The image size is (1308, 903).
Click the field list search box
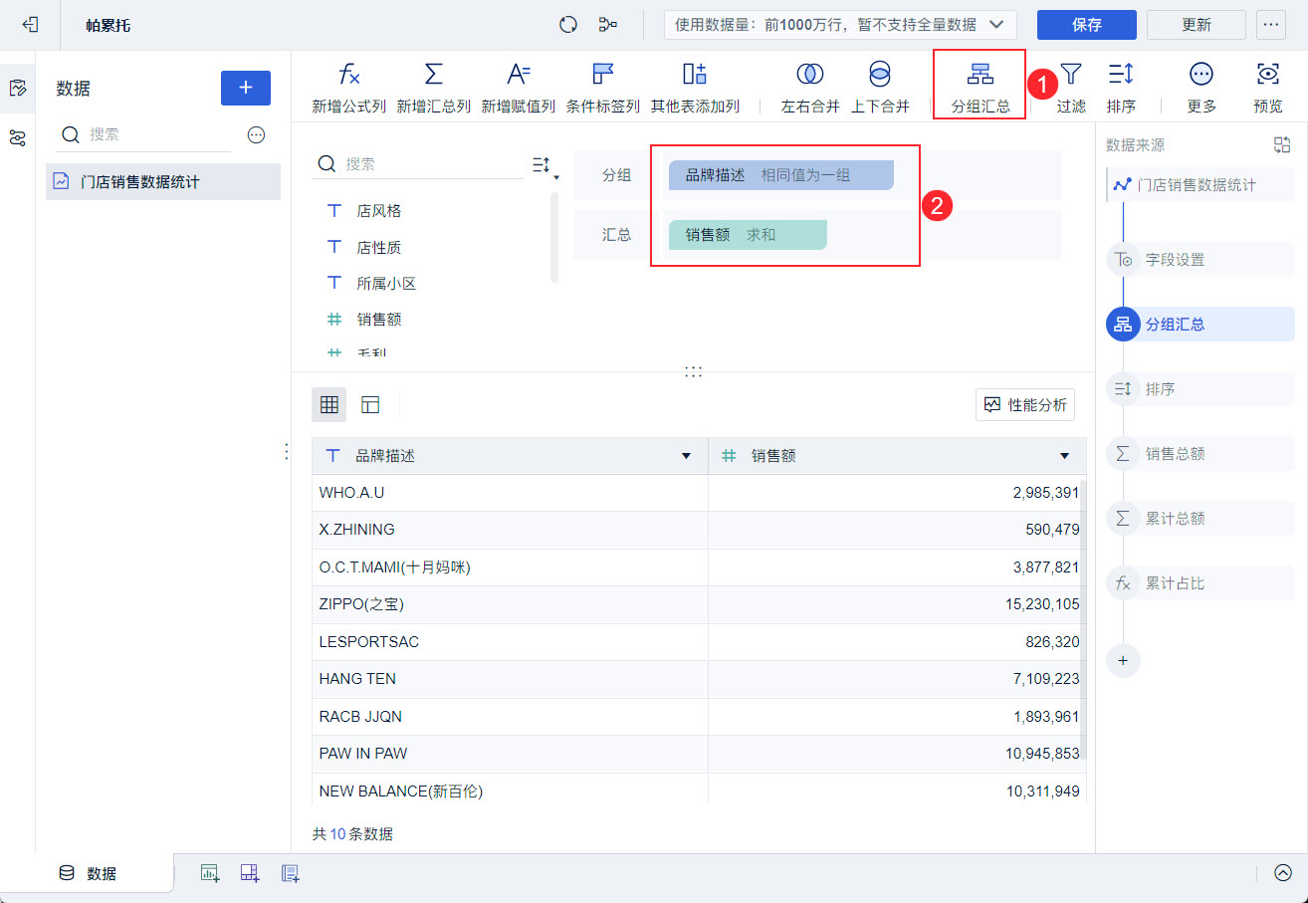[419, 164]
